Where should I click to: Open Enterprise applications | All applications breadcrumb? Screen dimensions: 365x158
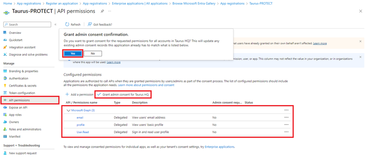[140, 4]
